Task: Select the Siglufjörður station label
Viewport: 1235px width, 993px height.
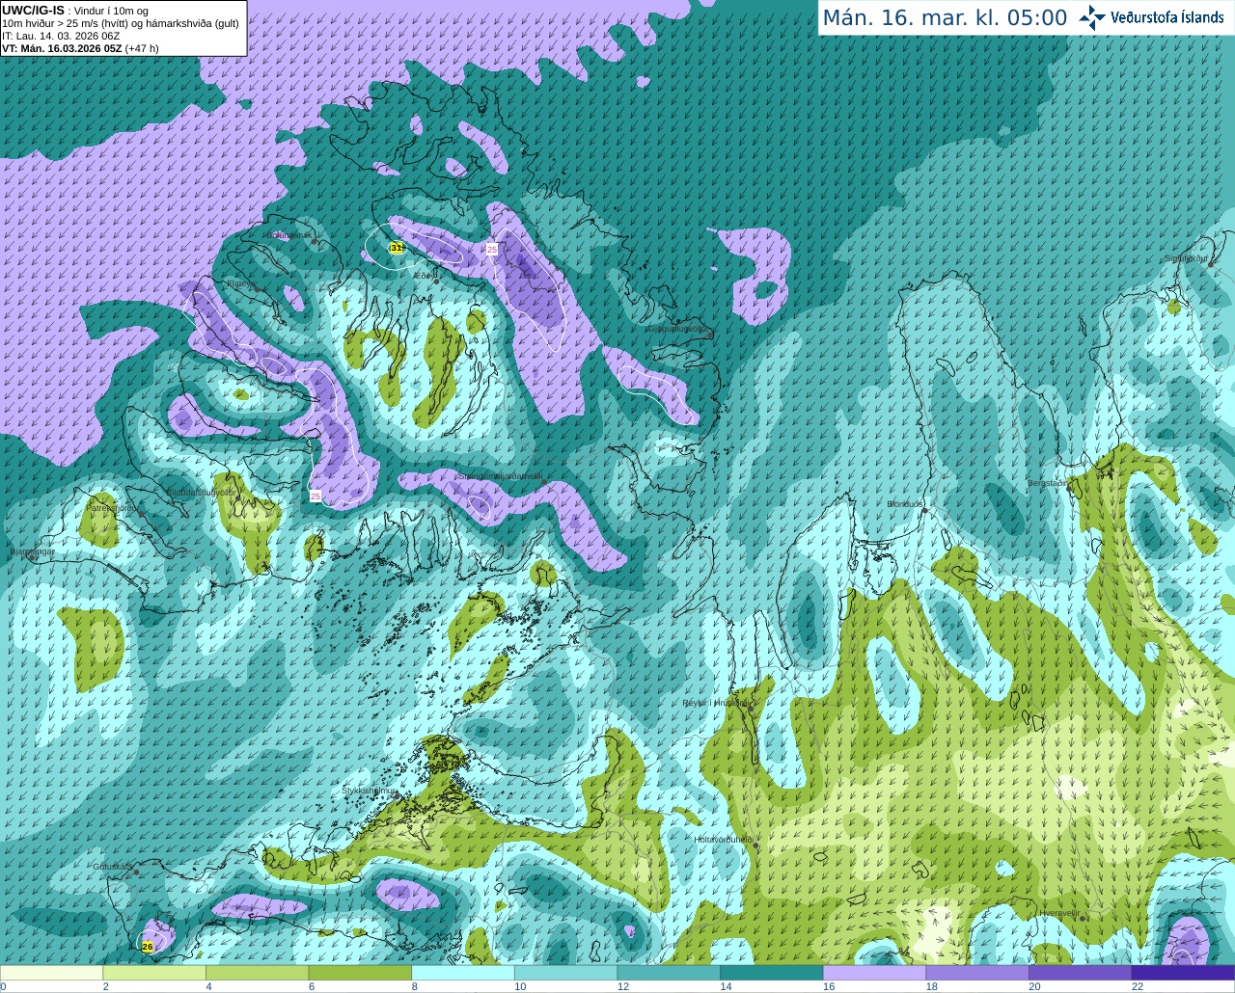Action: (x=1186, y=258)
